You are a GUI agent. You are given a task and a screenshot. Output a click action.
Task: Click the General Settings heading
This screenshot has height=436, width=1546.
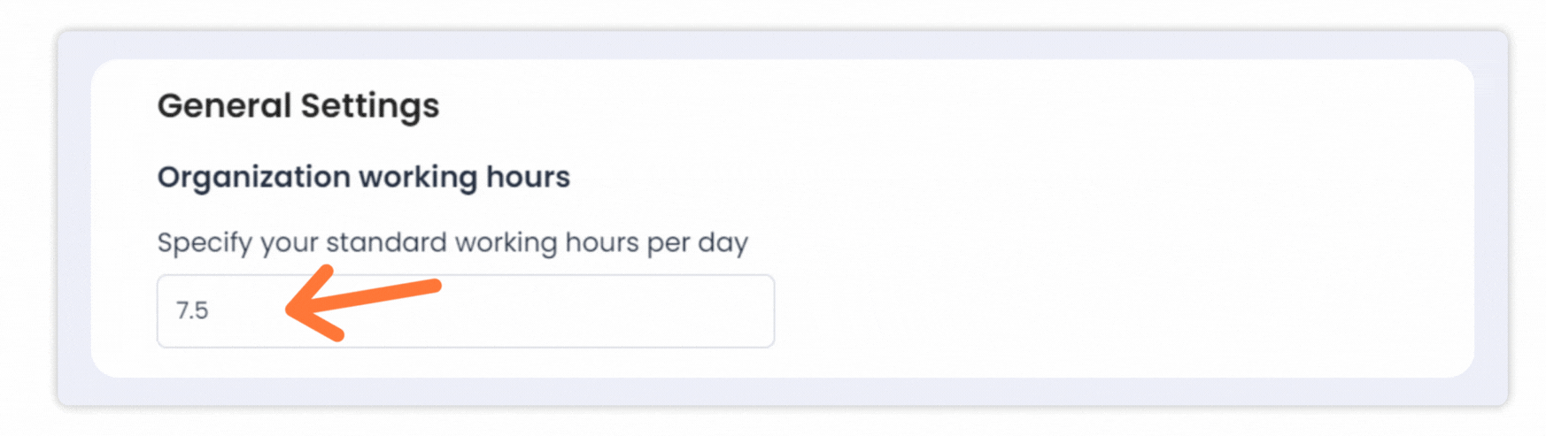[298, 106]
